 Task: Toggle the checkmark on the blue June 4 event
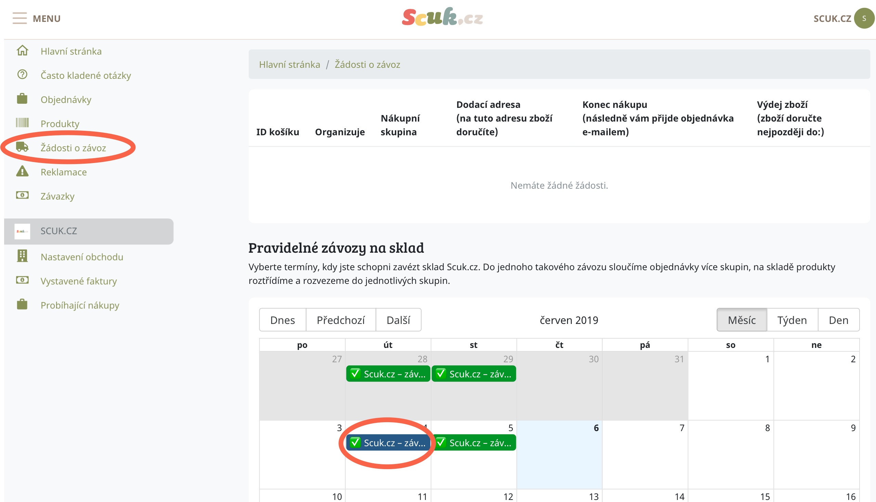(x=355, y=442)
